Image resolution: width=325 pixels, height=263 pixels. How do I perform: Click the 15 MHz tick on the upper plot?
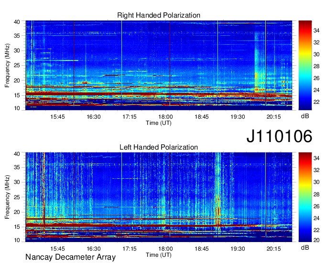click(17, 95)
